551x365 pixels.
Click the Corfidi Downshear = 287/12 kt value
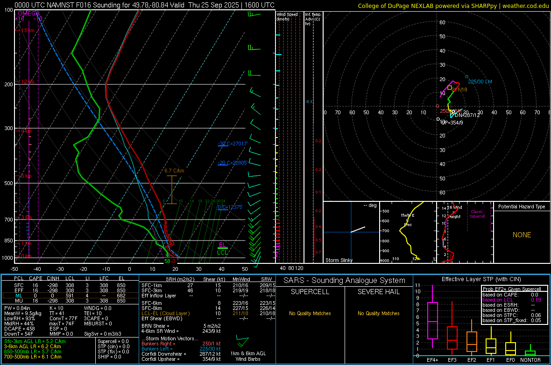pos(181,354)
